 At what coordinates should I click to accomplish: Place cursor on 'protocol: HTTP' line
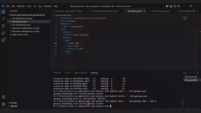(75, 49)
